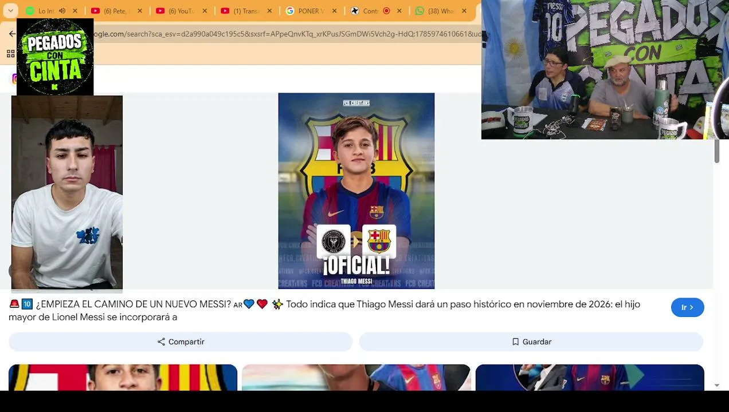Open the apps grid icon in bookmarks bar
The height and width of the screenshot is (412, 729).
pos(10,54)
